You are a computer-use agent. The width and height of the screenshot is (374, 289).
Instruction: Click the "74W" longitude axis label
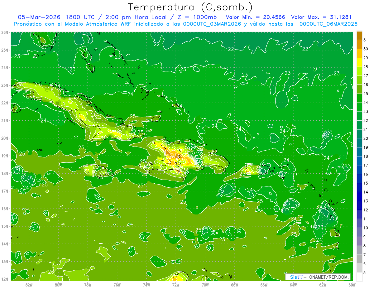[146, 285]
